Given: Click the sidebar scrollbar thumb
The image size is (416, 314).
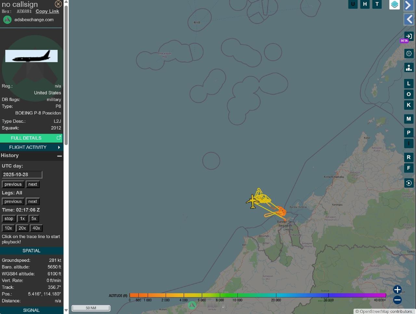Looking at the screenshot, I should point(66,75).
